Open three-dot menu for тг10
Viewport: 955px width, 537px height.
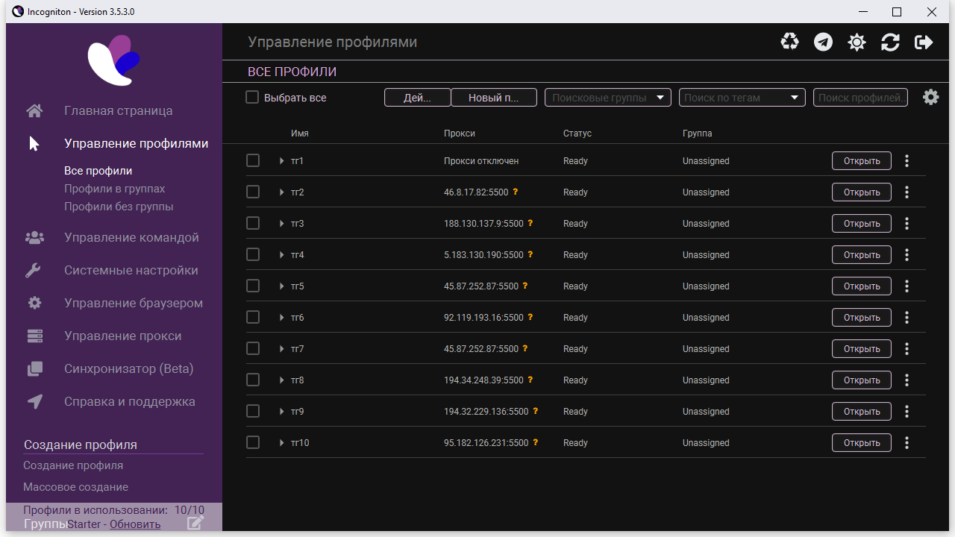907,442
